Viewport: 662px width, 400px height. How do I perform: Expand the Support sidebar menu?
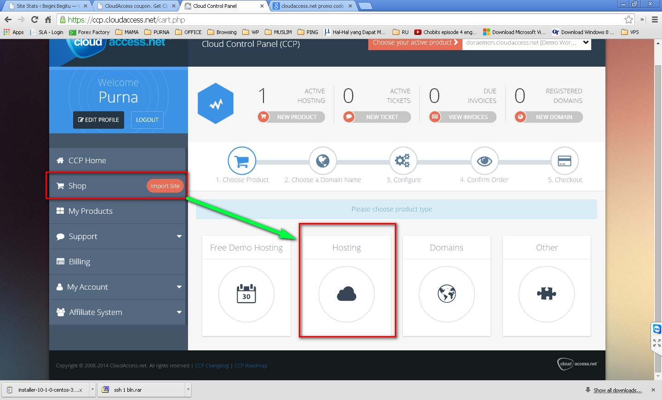pos(117,236)
